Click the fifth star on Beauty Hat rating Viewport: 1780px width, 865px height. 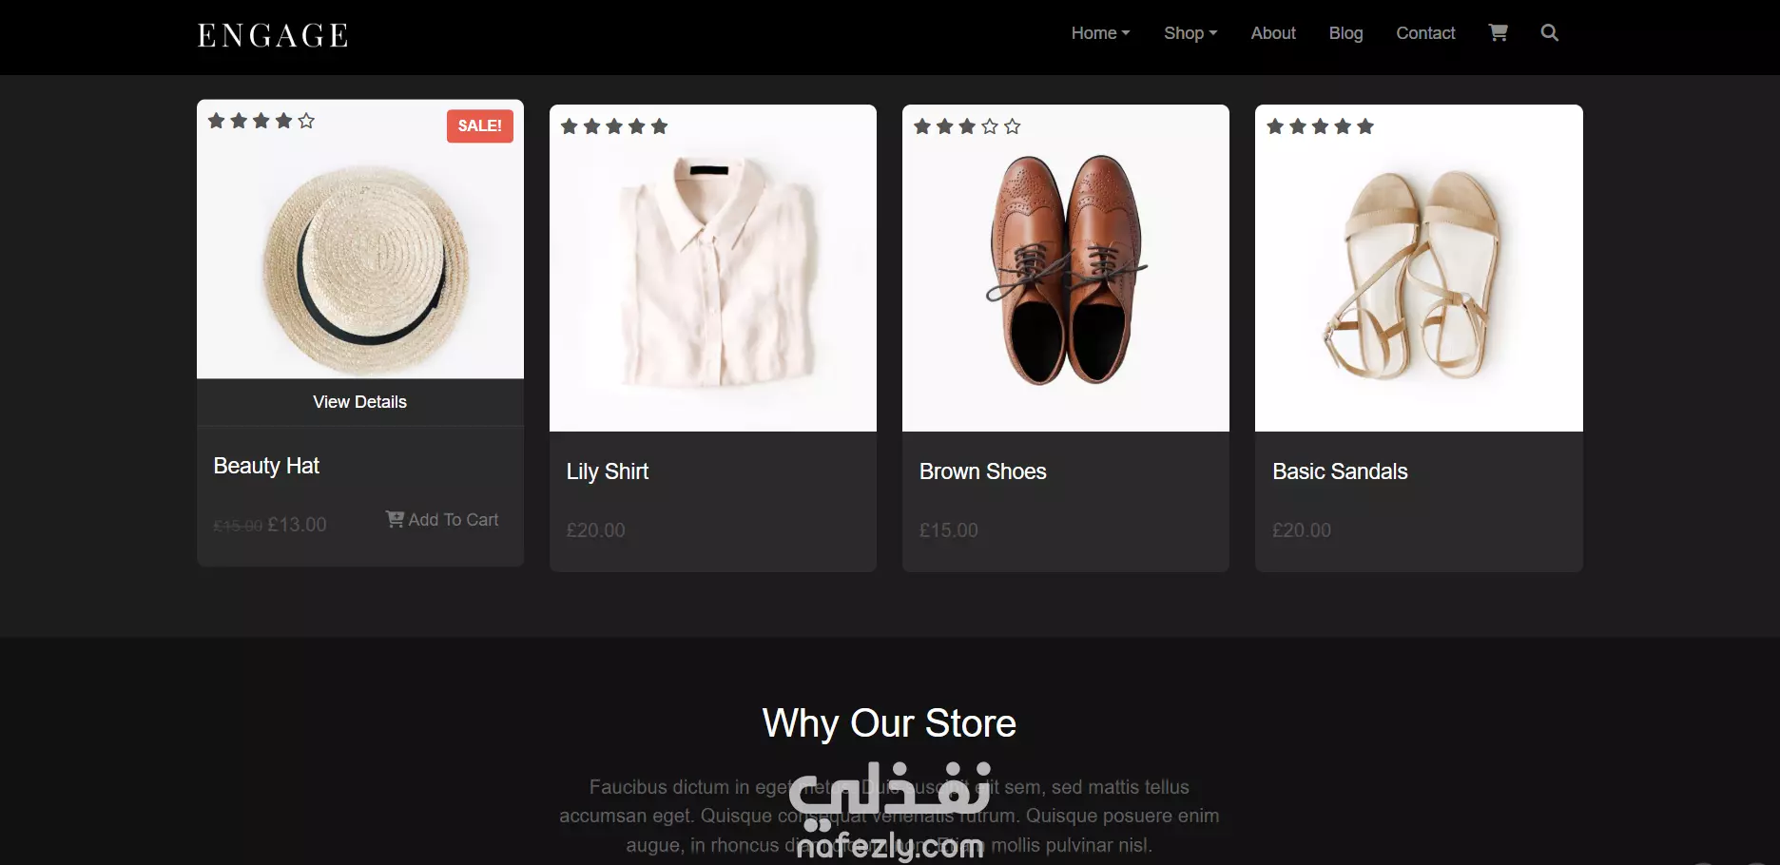(306, 121)
